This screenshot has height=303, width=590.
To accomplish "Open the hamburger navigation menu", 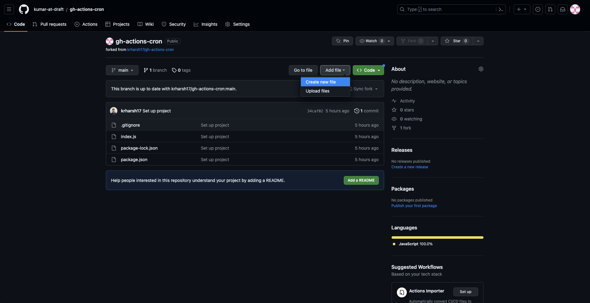I will tap(9, 9).
